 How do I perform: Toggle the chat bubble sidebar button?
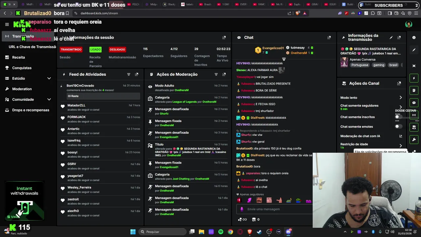coord(414,103)
